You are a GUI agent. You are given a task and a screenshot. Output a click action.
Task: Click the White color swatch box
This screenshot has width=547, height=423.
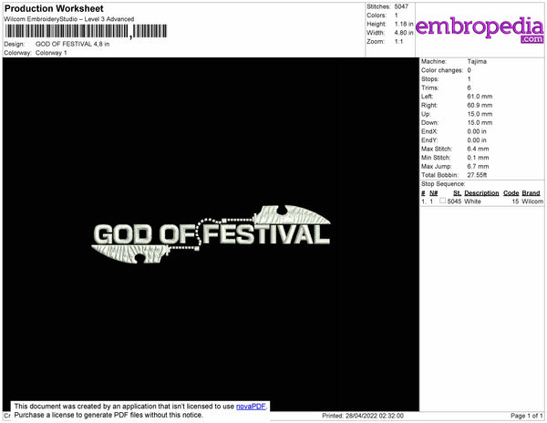point(442,201)
